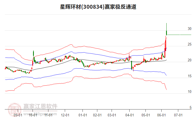Select the 01-01 date label
This screenshot has height=119, width=192.
[x=83, y=115]
